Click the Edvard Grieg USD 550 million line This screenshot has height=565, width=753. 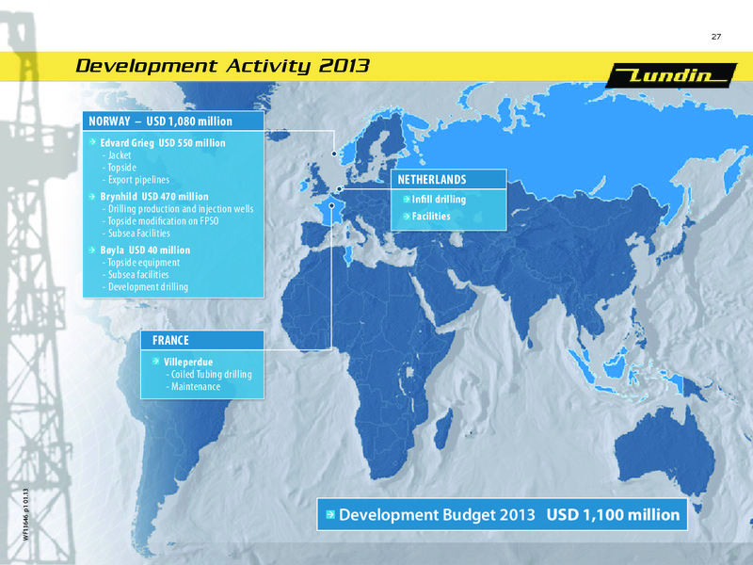click(x=162, y=143)
